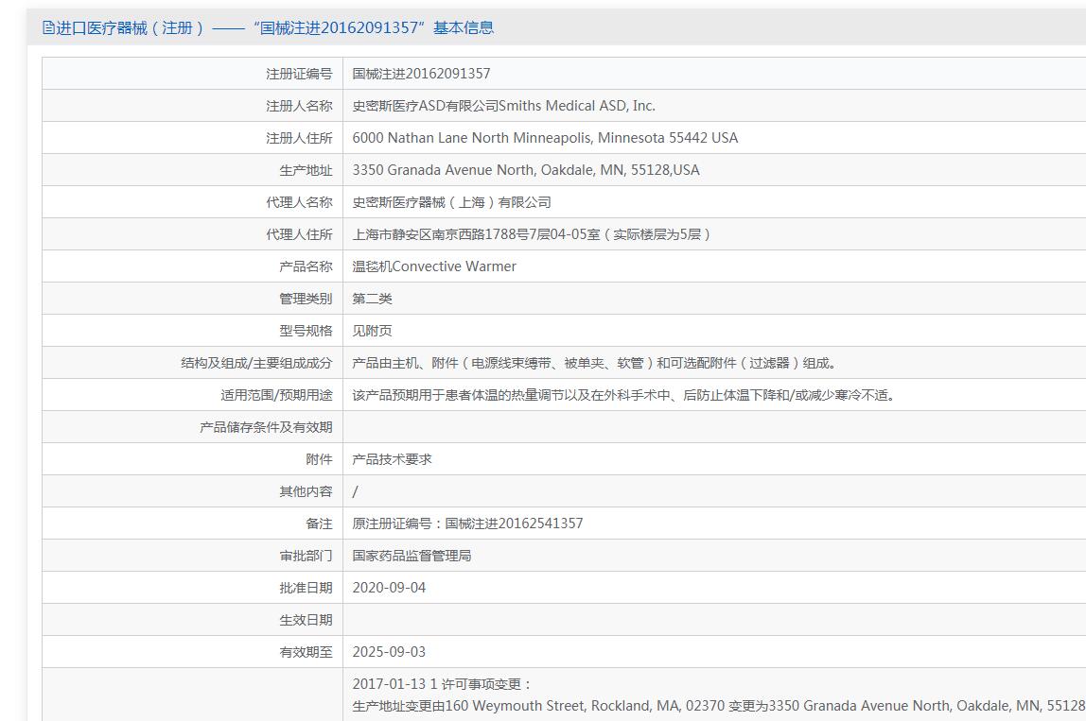1086x721 pixels.
Task: Click the approval date 2020-09-04
Action: click(389, 588)
